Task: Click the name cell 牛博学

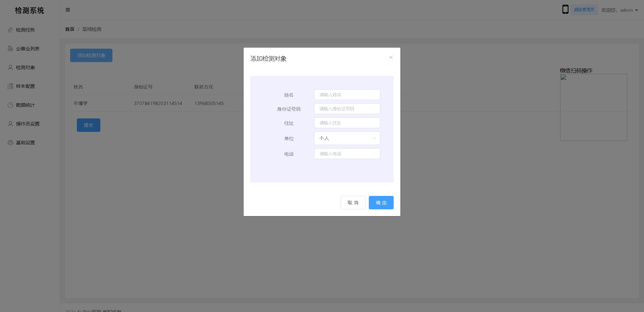Action: point(81,103)
